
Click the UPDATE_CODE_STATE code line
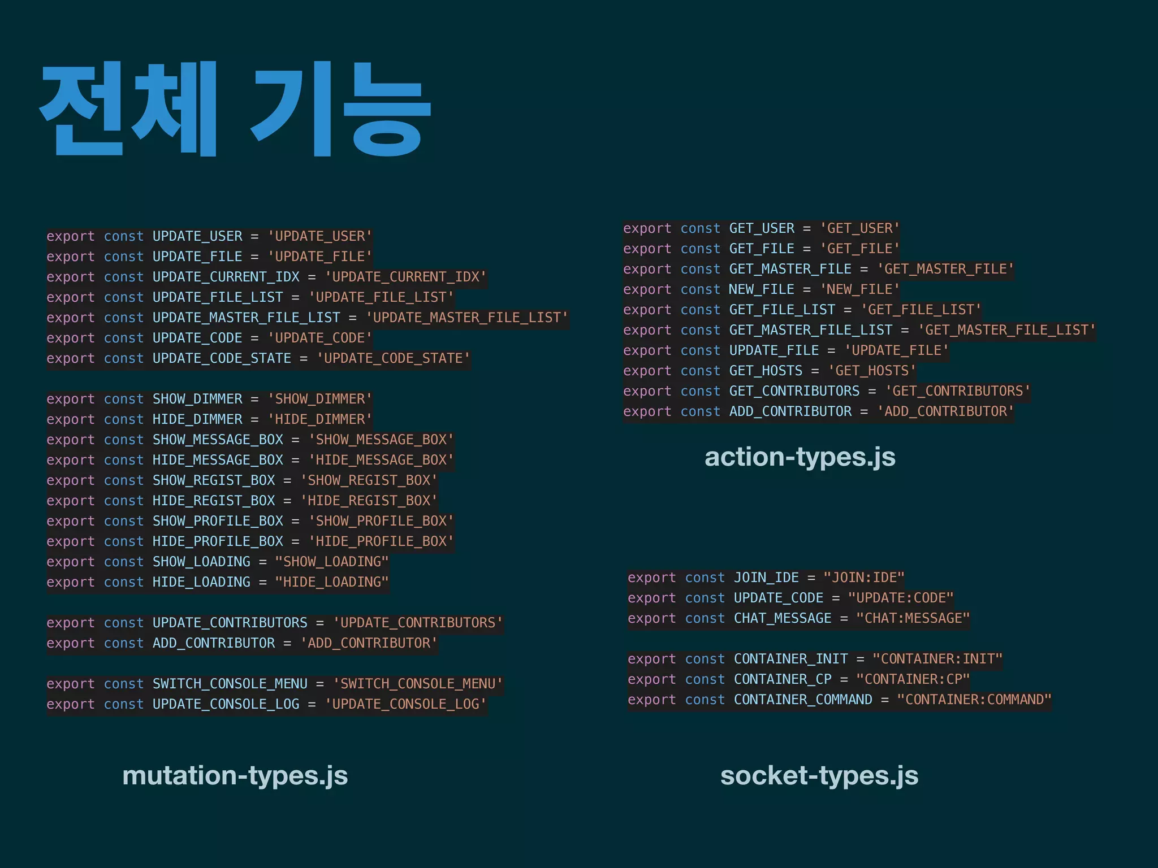click(258, 358)
